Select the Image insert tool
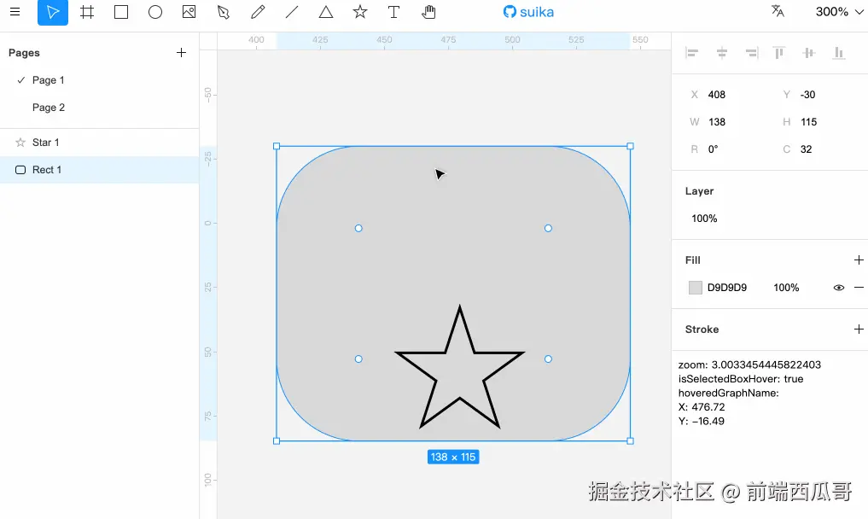868x519 pixels. (189, 12)
